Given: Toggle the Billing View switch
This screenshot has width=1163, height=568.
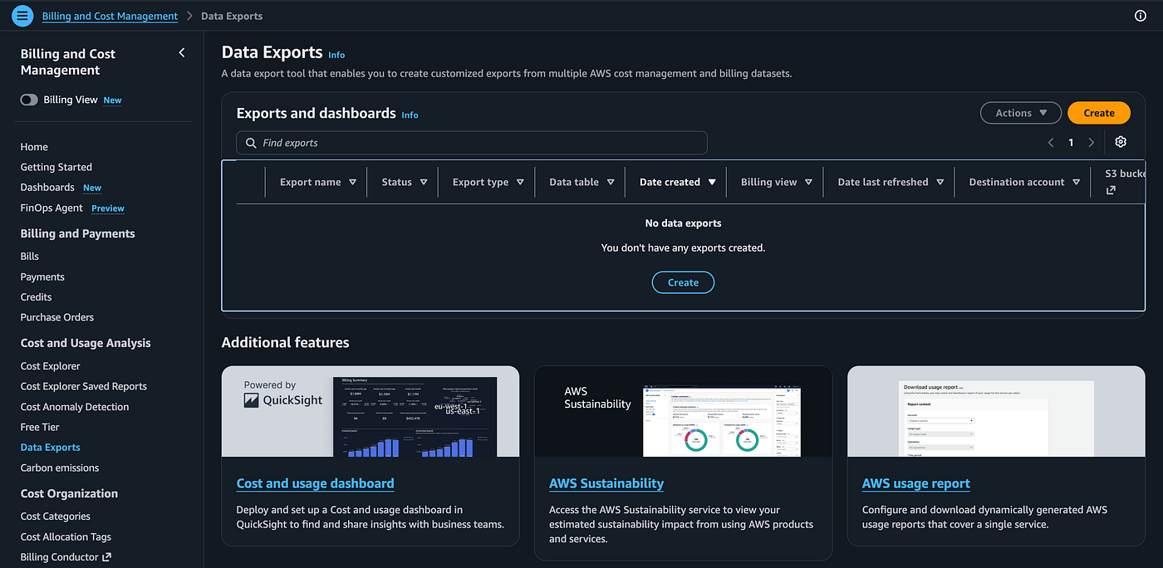Looking at the screenshot, I should point(29,100).
